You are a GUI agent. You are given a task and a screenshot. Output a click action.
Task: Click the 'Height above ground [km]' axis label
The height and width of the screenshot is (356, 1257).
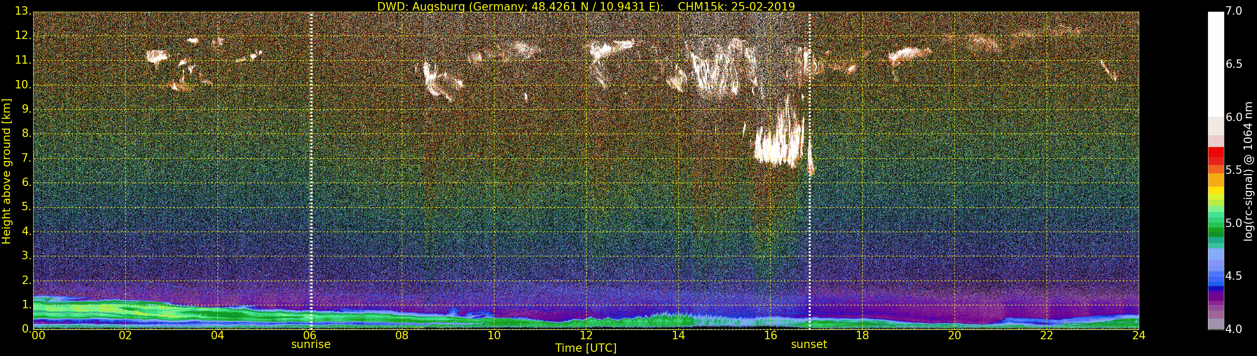coord(6,171)
